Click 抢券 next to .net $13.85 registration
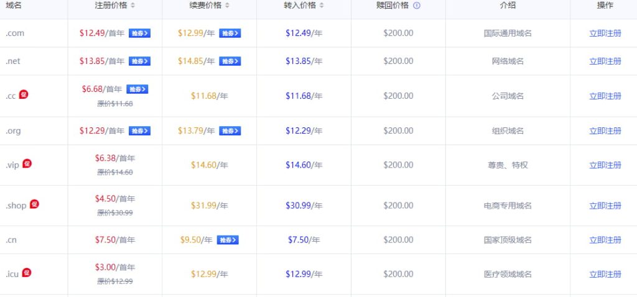637x297 pixels. coord(139,62)
